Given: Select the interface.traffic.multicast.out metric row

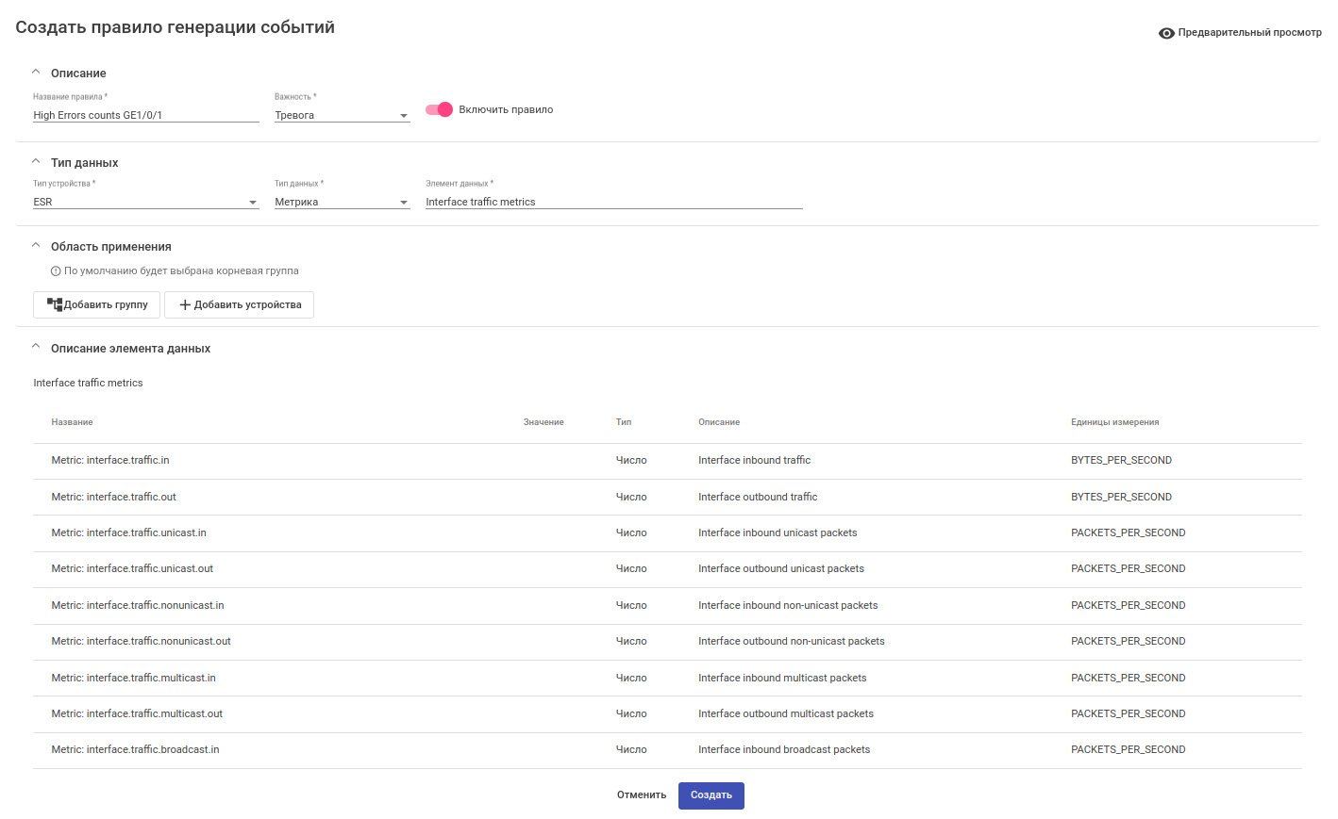Looking at the screenshot, I should (137, 714).
